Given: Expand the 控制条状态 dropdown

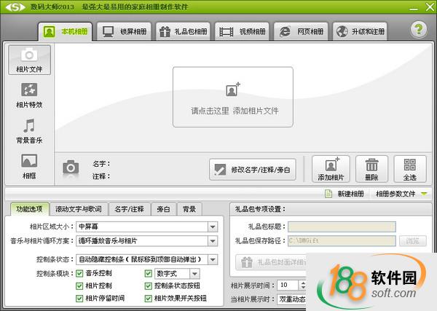Looking at the screenshot, I should (213, 259).
